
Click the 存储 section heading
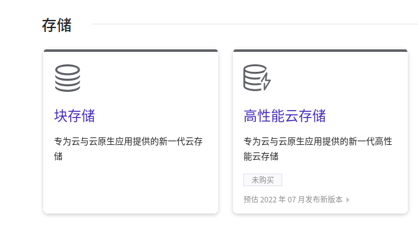(56, 25)
